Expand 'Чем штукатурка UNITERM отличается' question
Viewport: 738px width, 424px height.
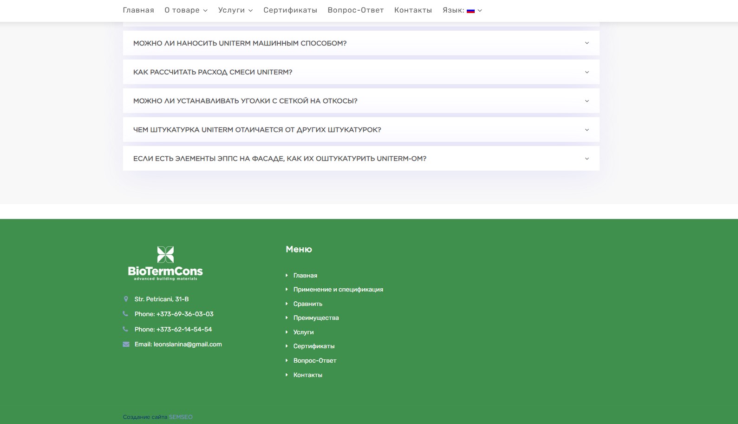361,130
